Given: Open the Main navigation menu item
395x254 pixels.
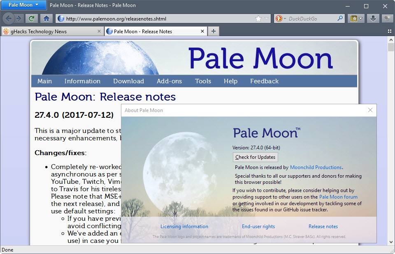Looking at the screenshot, I should [x=44, y=81].
